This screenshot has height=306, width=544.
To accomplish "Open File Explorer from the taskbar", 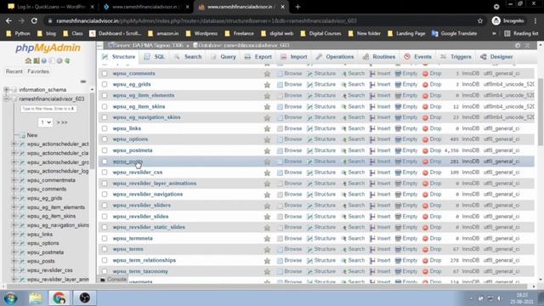I will 36,297.
